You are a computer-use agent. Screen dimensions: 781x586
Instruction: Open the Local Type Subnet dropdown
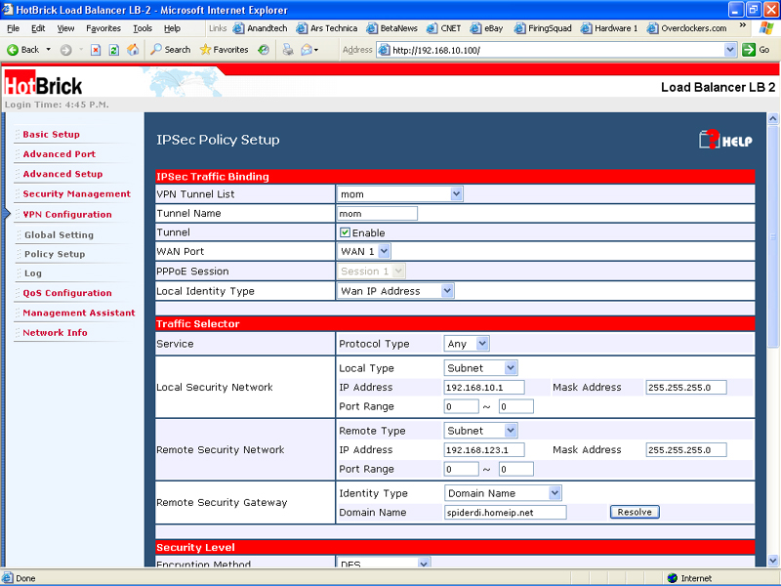click(x=511, y=368)
